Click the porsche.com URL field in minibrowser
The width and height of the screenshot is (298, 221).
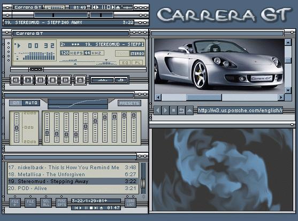coord(240,110)
